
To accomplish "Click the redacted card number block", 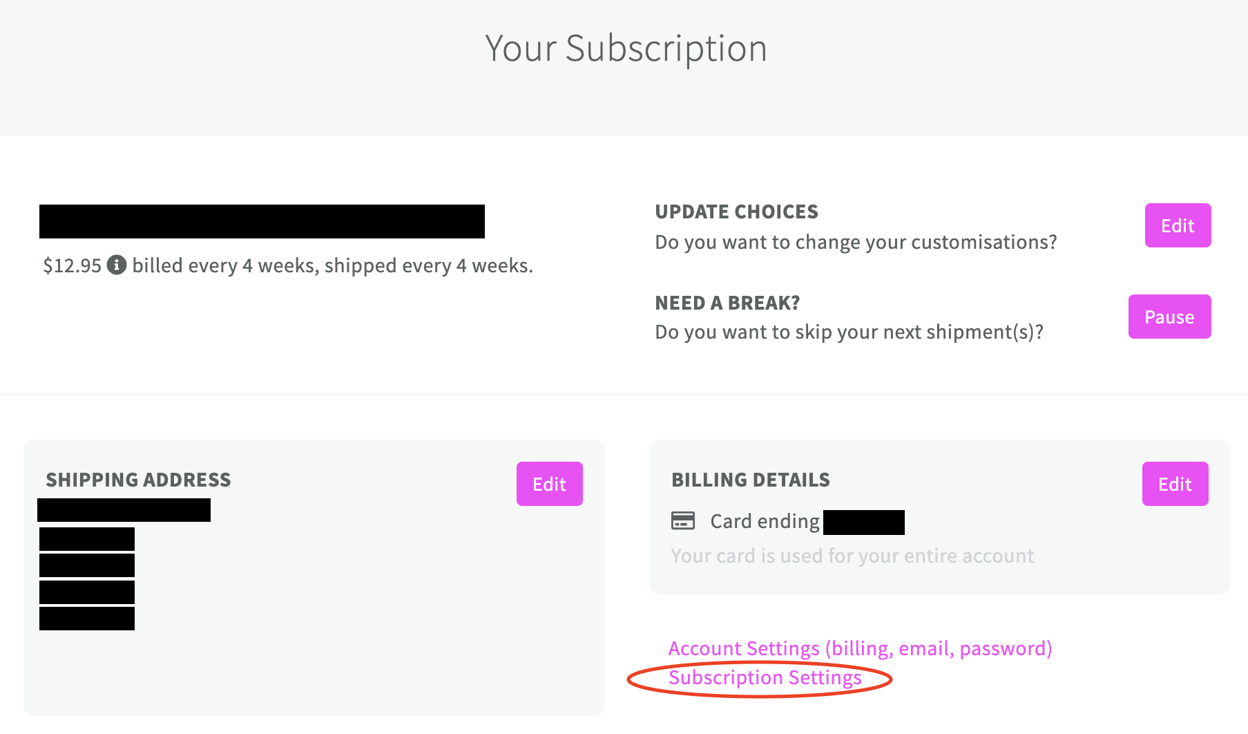I will [864, 523].
